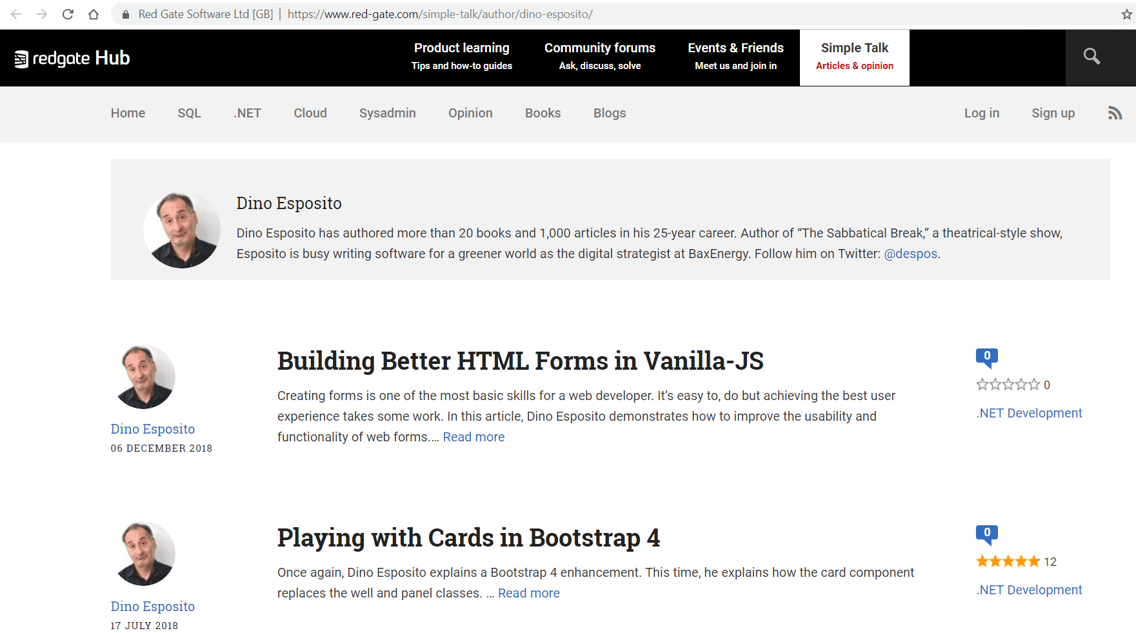Click Dino Esposito author link dated 06 December
Viewport: 1136px width, 633px height.
tap(153, 429)
